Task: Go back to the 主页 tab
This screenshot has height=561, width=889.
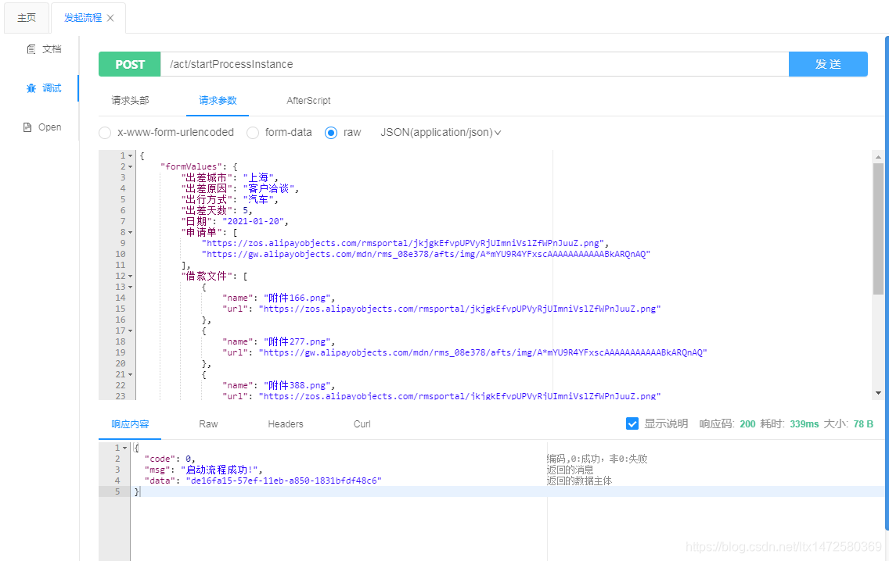Action: coord(26,16)
